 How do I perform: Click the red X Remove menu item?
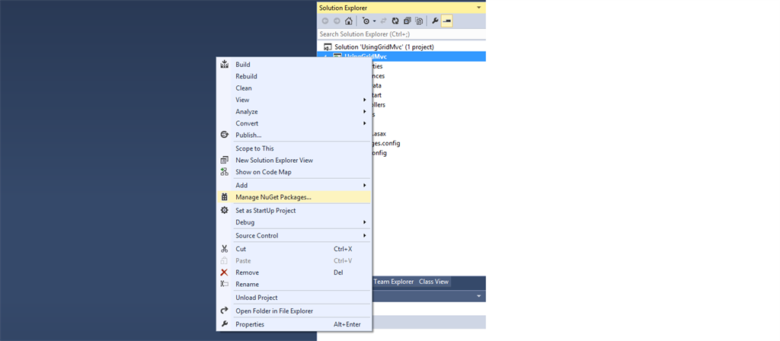295,272
